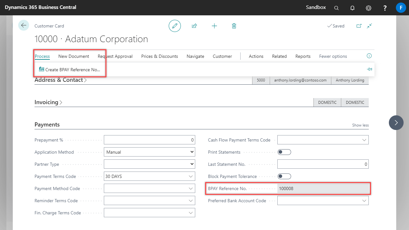409x230 pixels.
Task: Click the back arrow button
Action: pyautogui.click(x=24, y=26)
